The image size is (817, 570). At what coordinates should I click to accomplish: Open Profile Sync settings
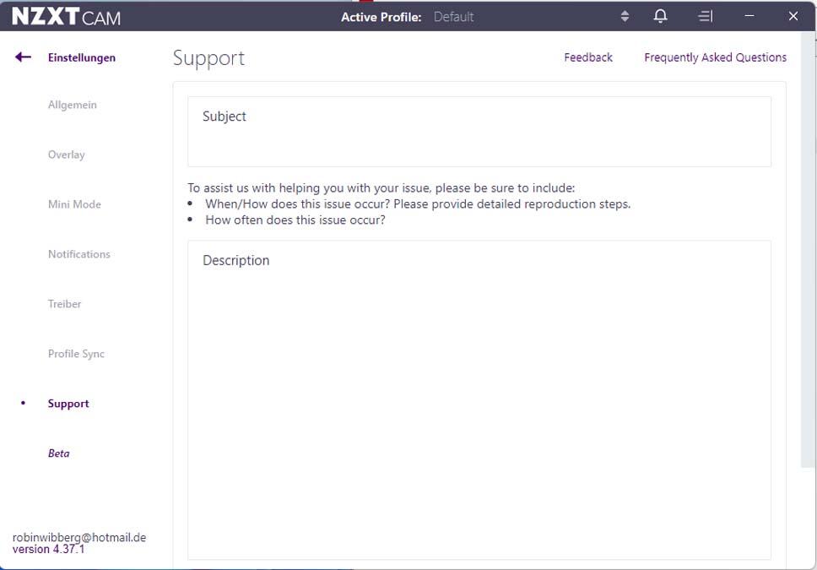tap(76, 354)
